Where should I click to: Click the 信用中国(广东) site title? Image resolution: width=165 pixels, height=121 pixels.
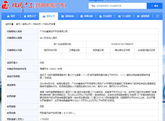pos(51,5)
